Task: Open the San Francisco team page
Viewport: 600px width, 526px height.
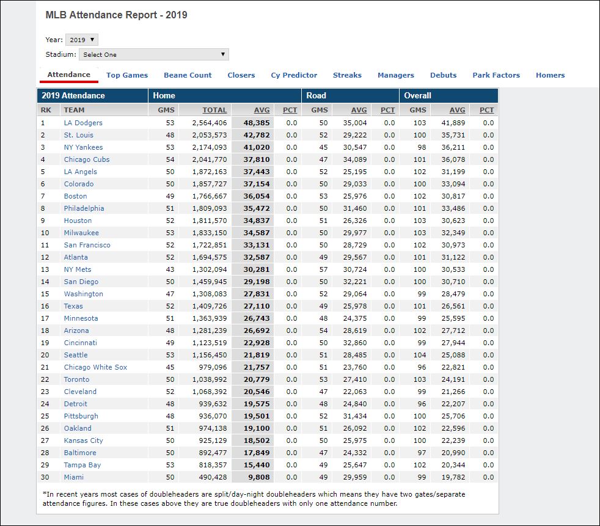Action: (87, 245)
